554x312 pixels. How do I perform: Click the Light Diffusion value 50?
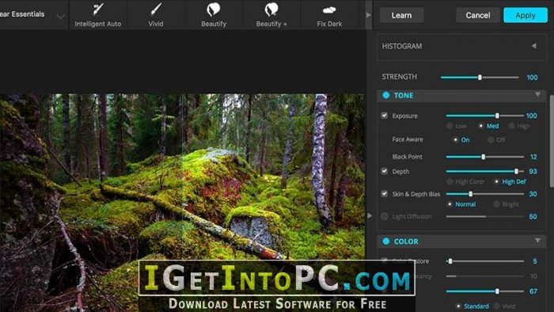click(533, 216)
